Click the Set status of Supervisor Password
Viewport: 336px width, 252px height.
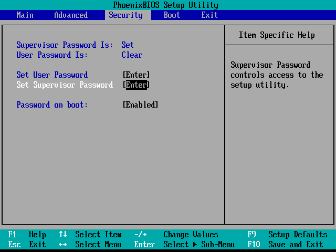[128, 45]
